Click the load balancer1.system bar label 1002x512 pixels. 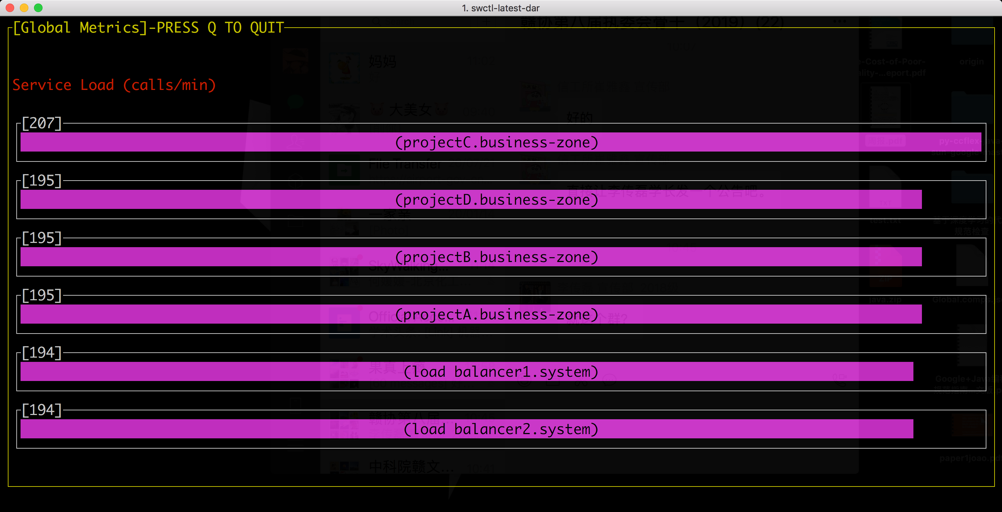click(501, 372)
